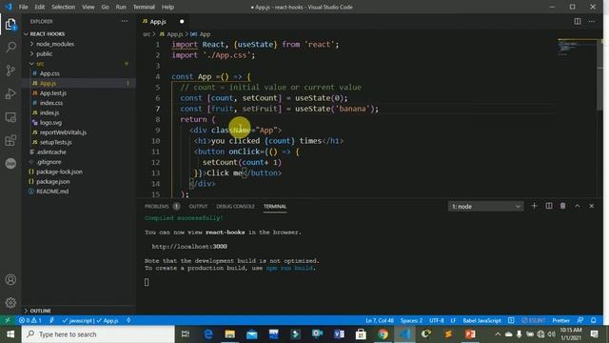Open the View menu
Image resolution: width=609 pixels, height=343 pixels.
point(88,7)
